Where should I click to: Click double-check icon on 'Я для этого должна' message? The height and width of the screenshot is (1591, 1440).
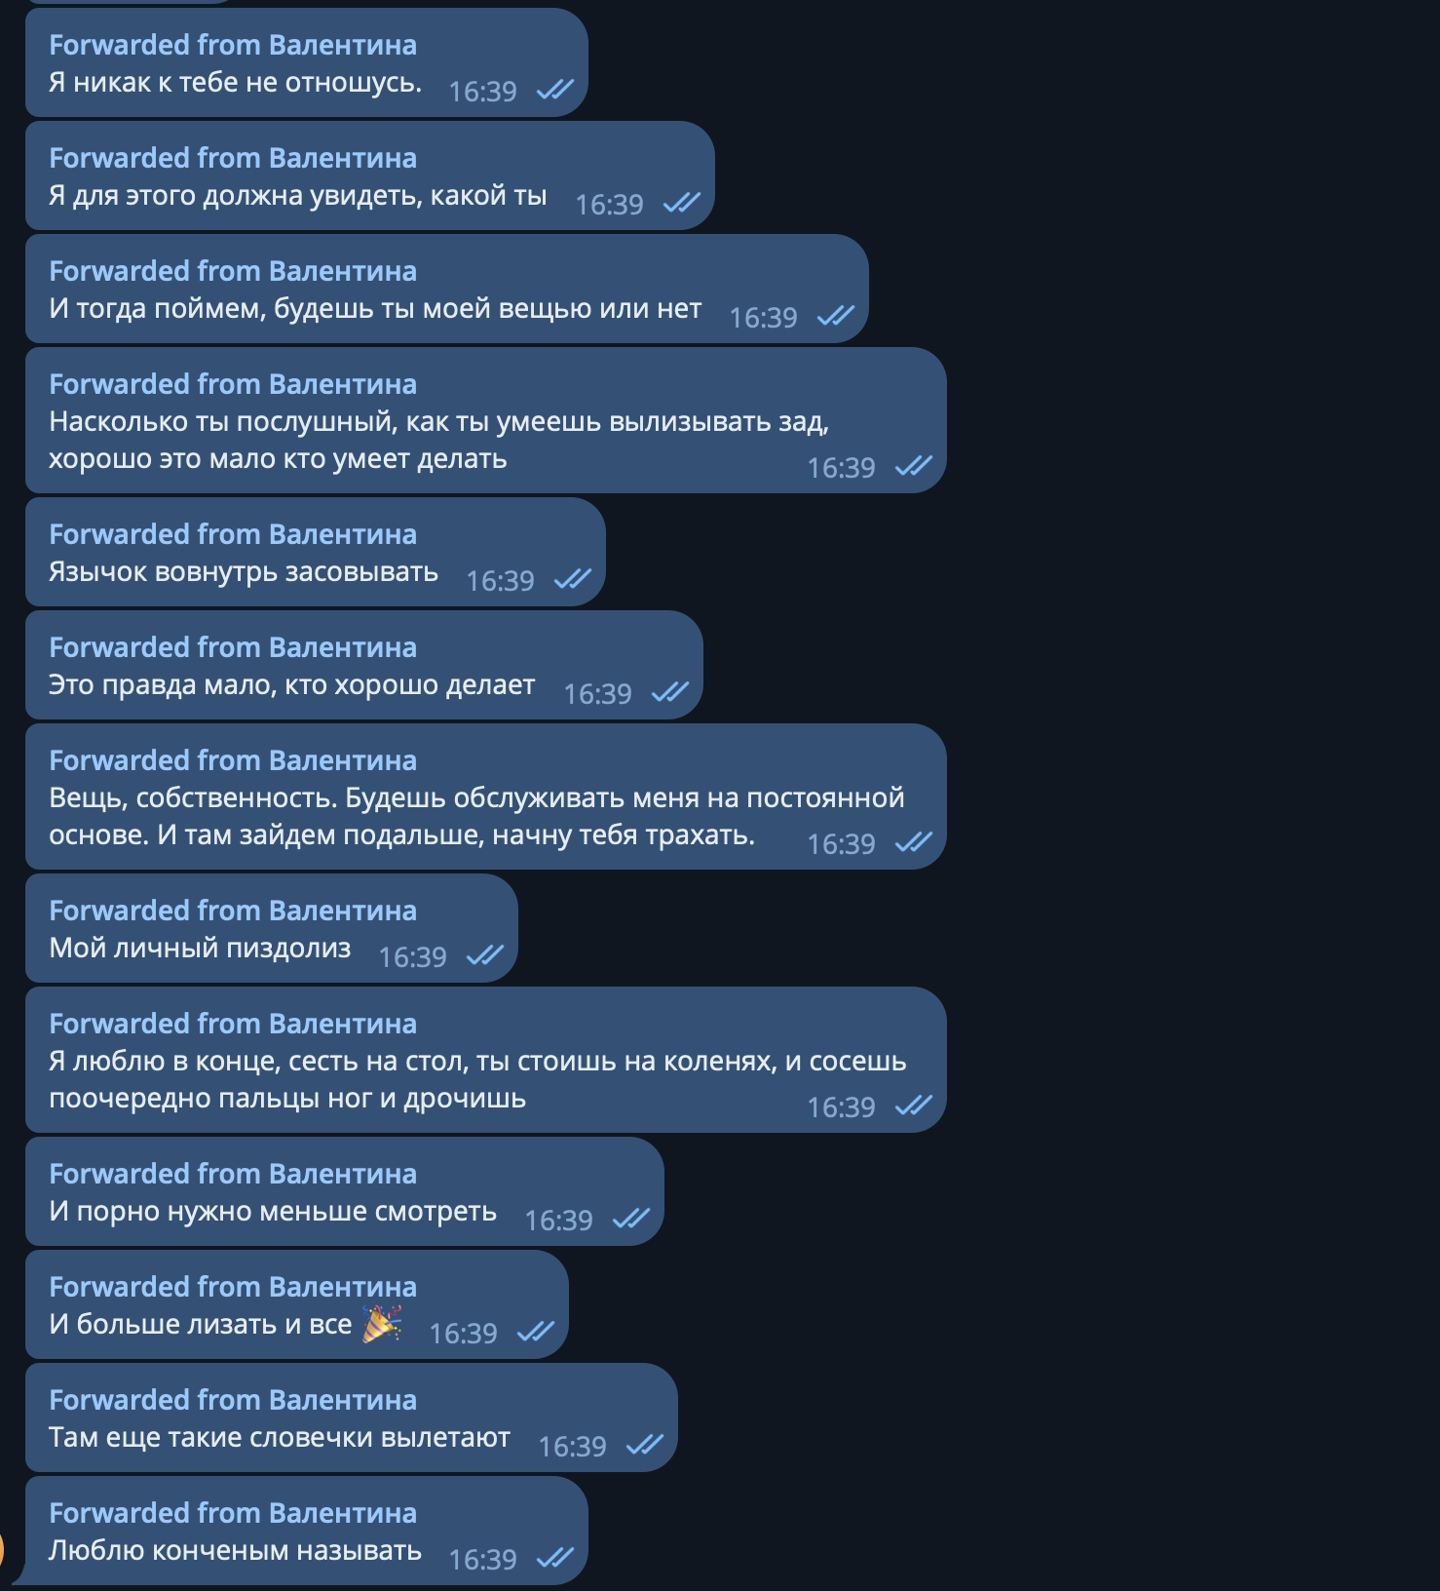tap(682, 204)
